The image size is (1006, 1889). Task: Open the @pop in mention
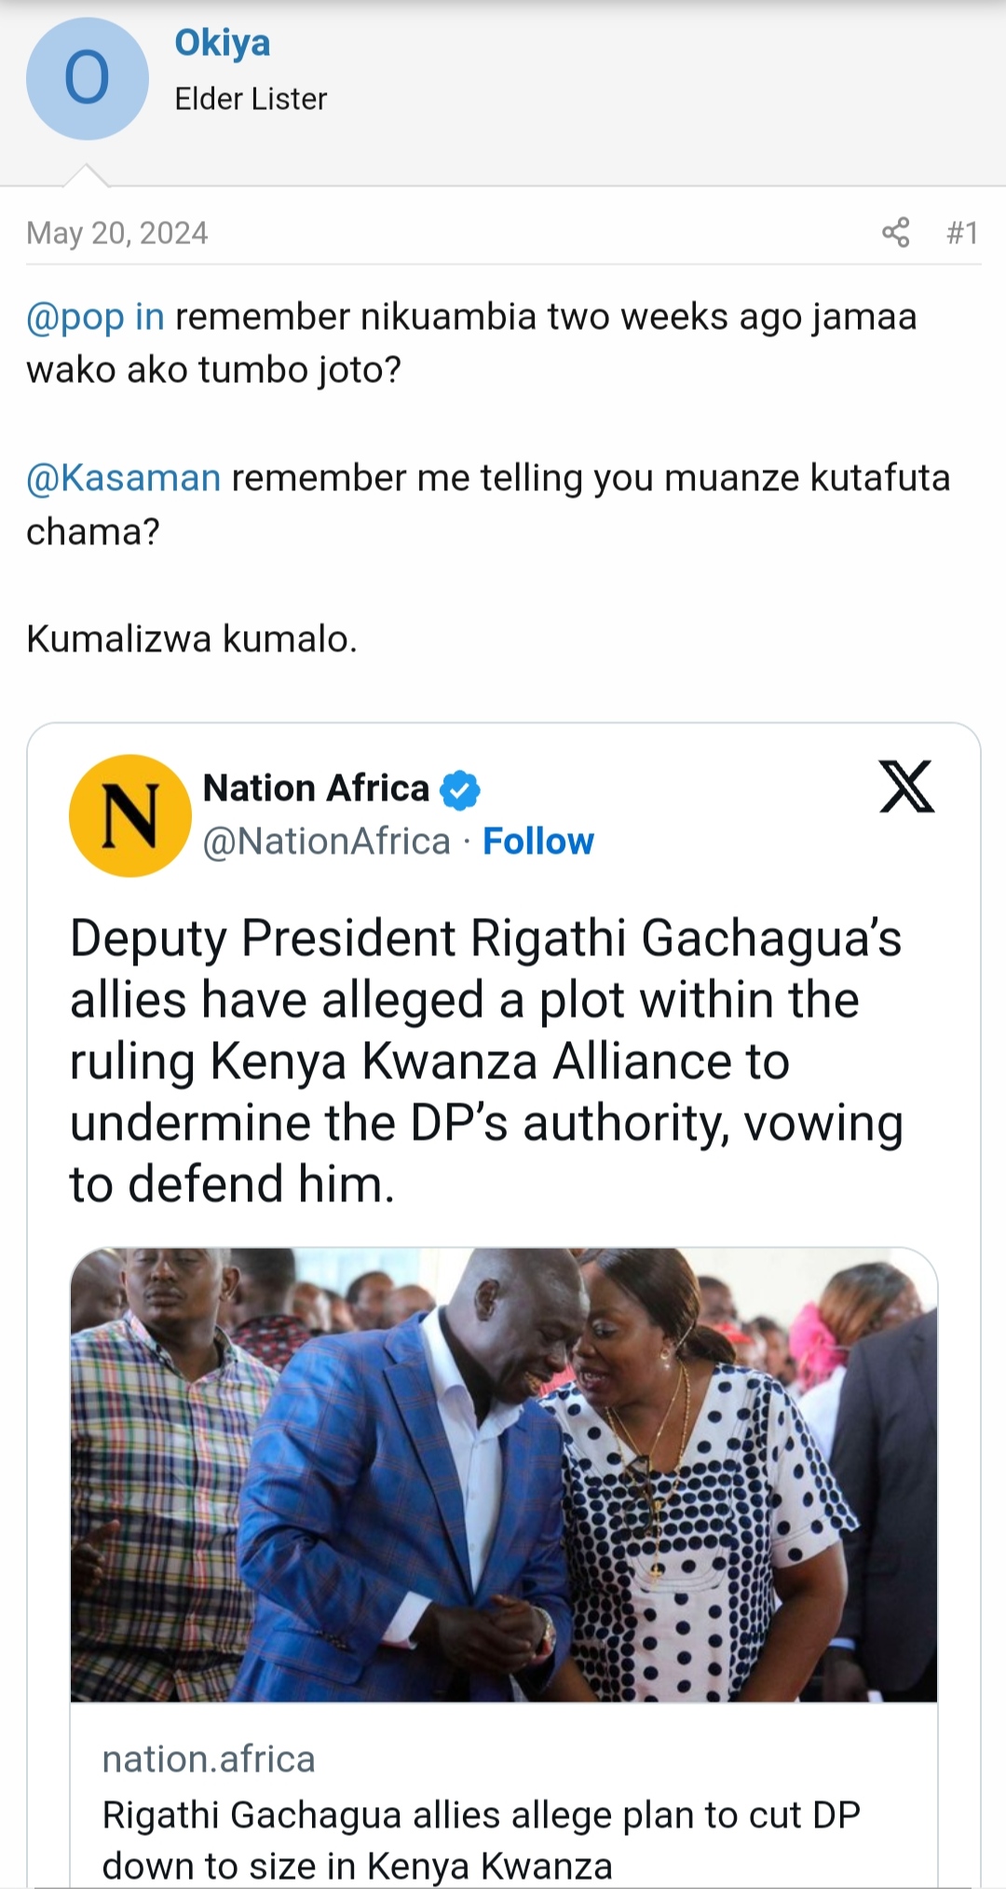point(95,317)
